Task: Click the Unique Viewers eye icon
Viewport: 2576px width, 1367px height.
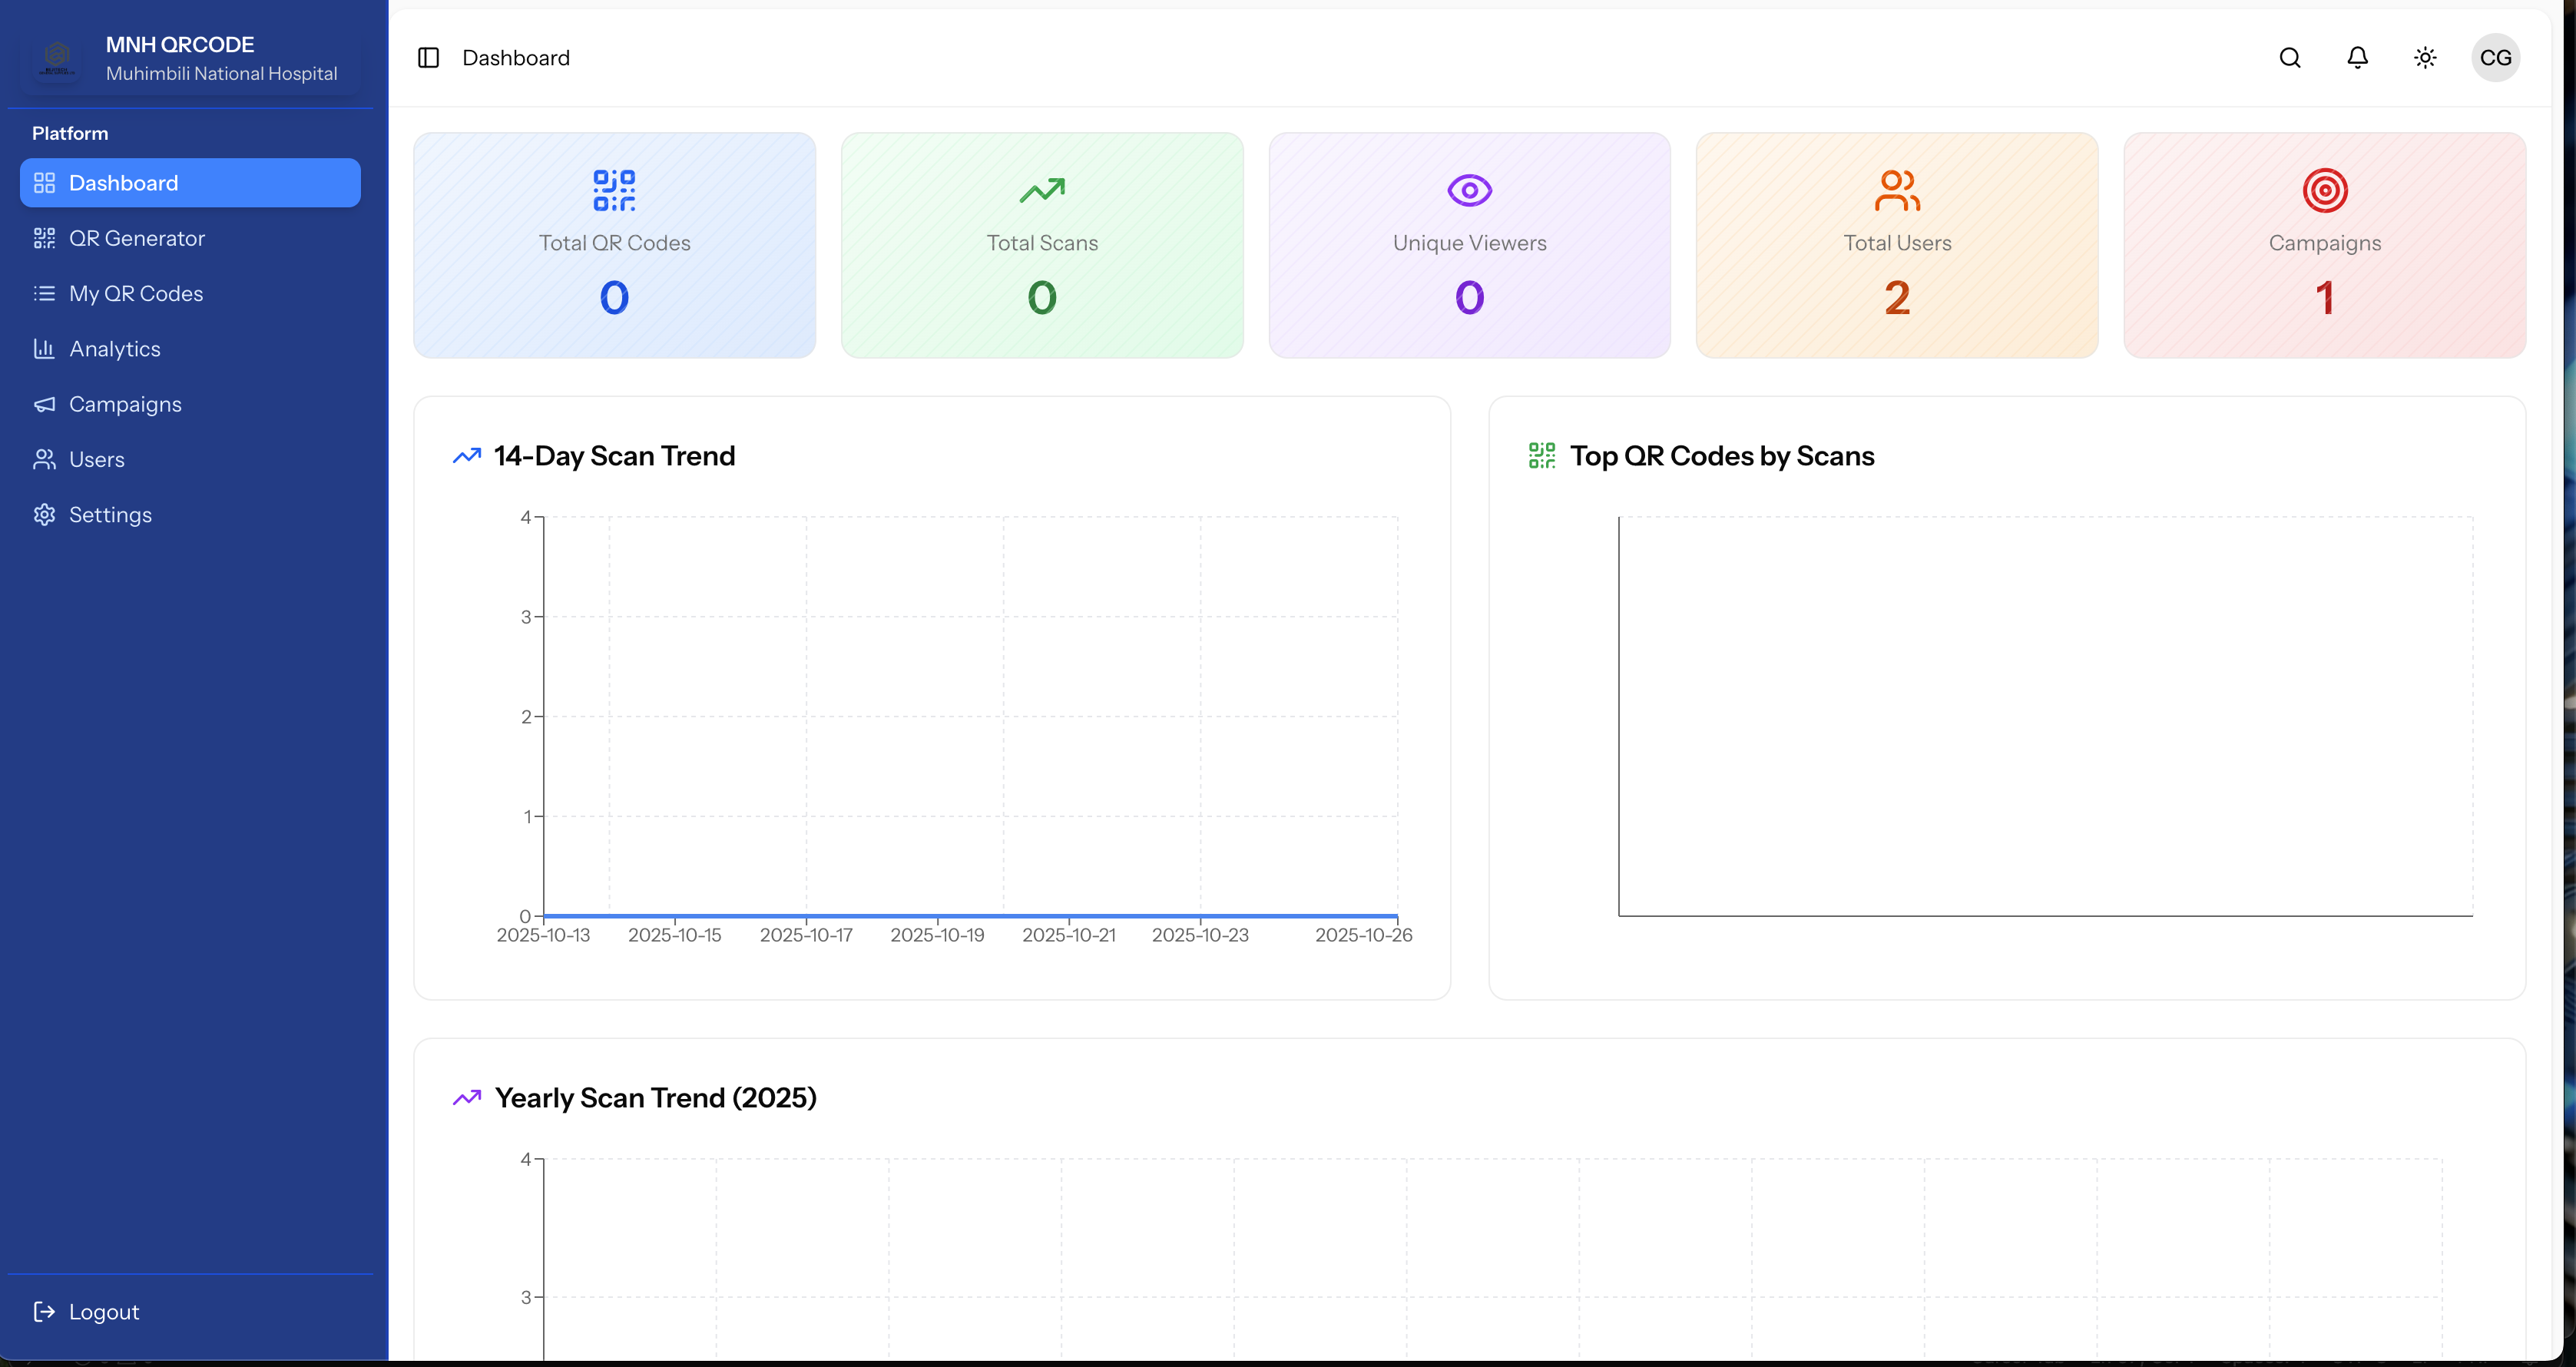Action: [1469, 190]
